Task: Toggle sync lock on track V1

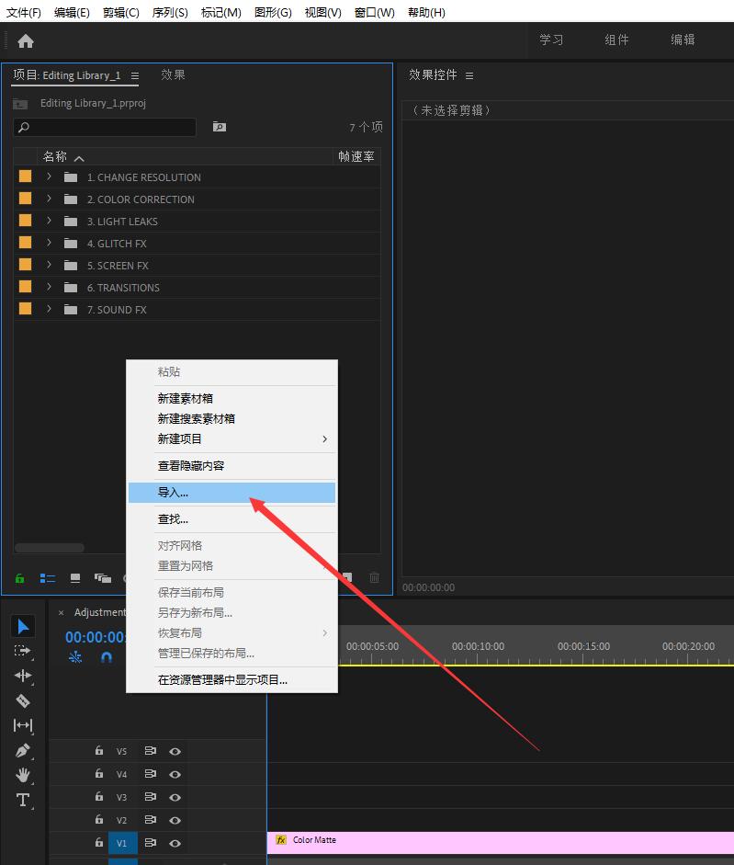Action: (x=150, y=842)
